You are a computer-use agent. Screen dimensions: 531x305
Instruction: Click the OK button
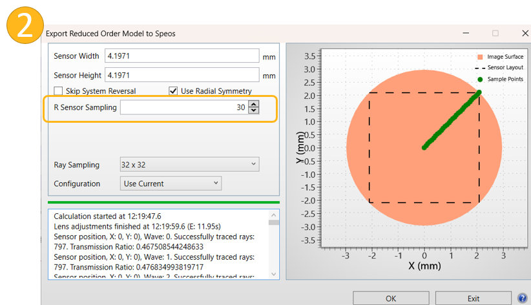click(x=391, y=299)
